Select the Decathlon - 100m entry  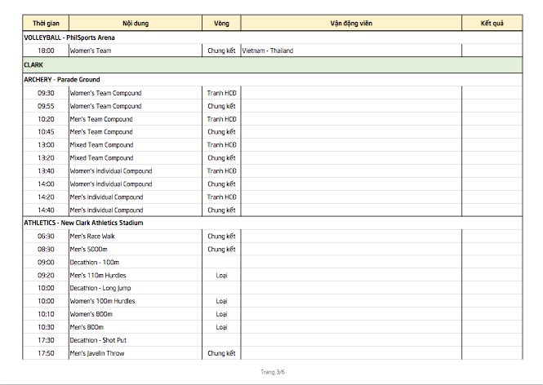(x=95, y=262)
